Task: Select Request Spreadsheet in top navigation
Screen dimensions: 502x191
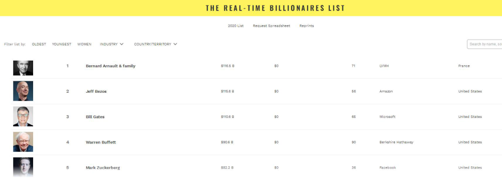Action: (272, 26)
